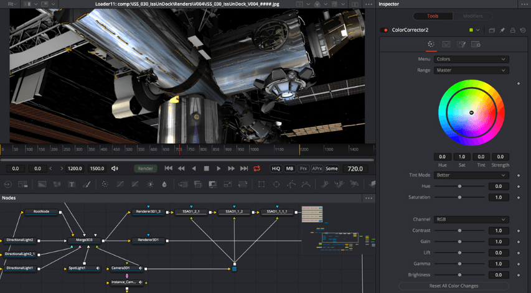Click the Contrast slider handle

[460, 231]
